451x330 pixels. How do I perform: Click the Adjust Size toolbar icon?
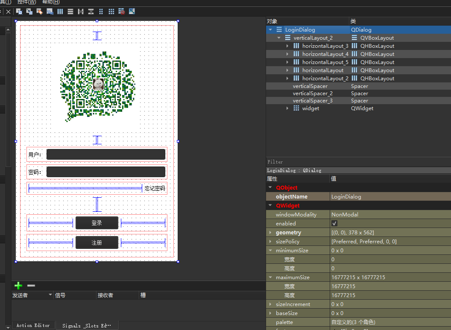coord(132,12)
